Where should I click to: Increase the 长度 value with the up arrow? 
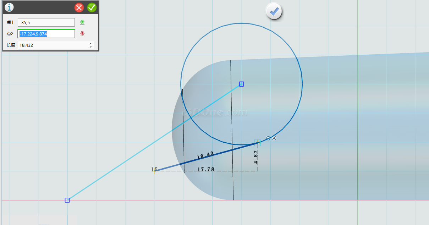pyautogui.click(x=91, y=43)
